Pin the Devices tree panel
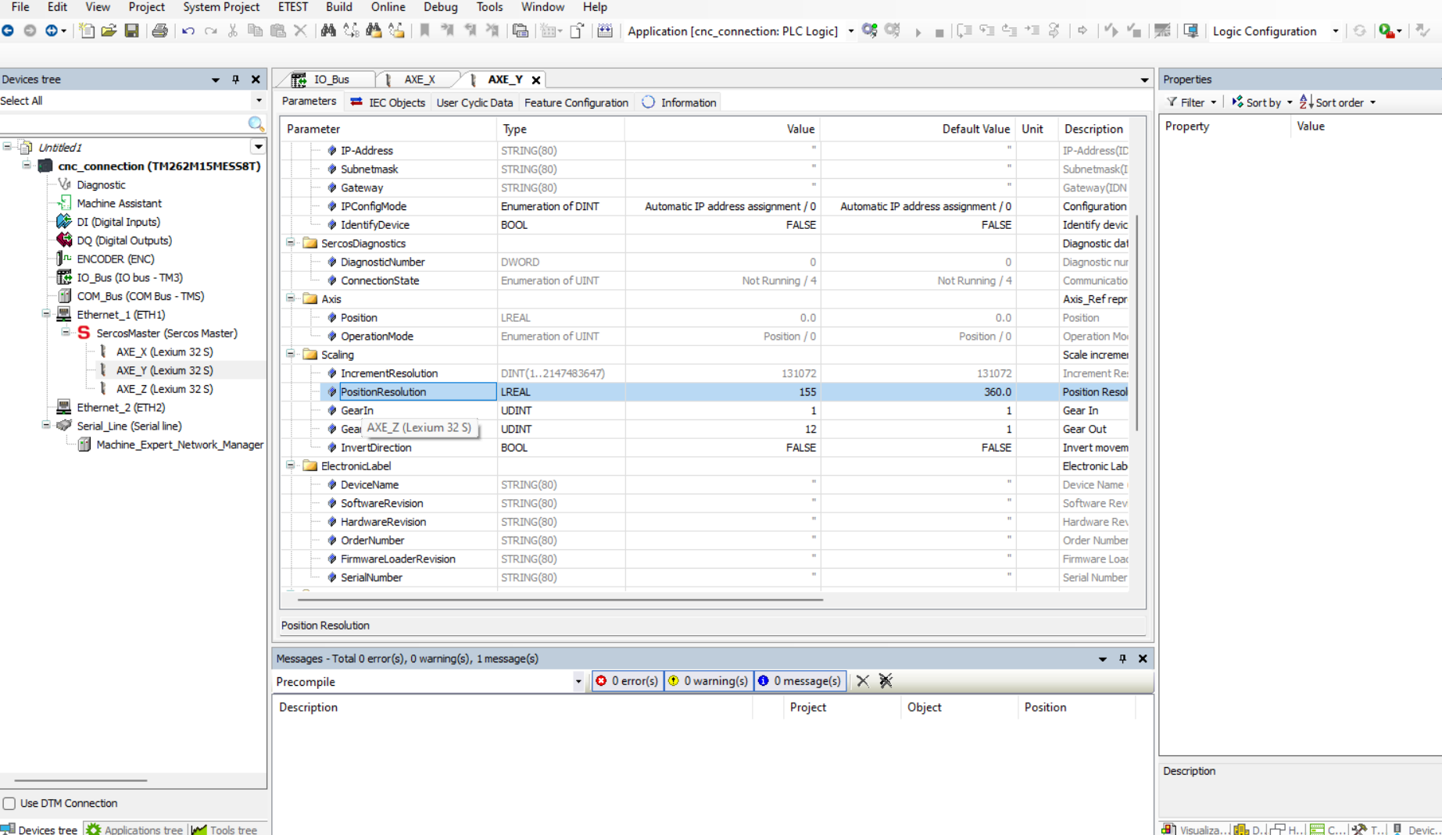Image resolution: width=1442 pixels, height=835 pixels. coord(235,80)
